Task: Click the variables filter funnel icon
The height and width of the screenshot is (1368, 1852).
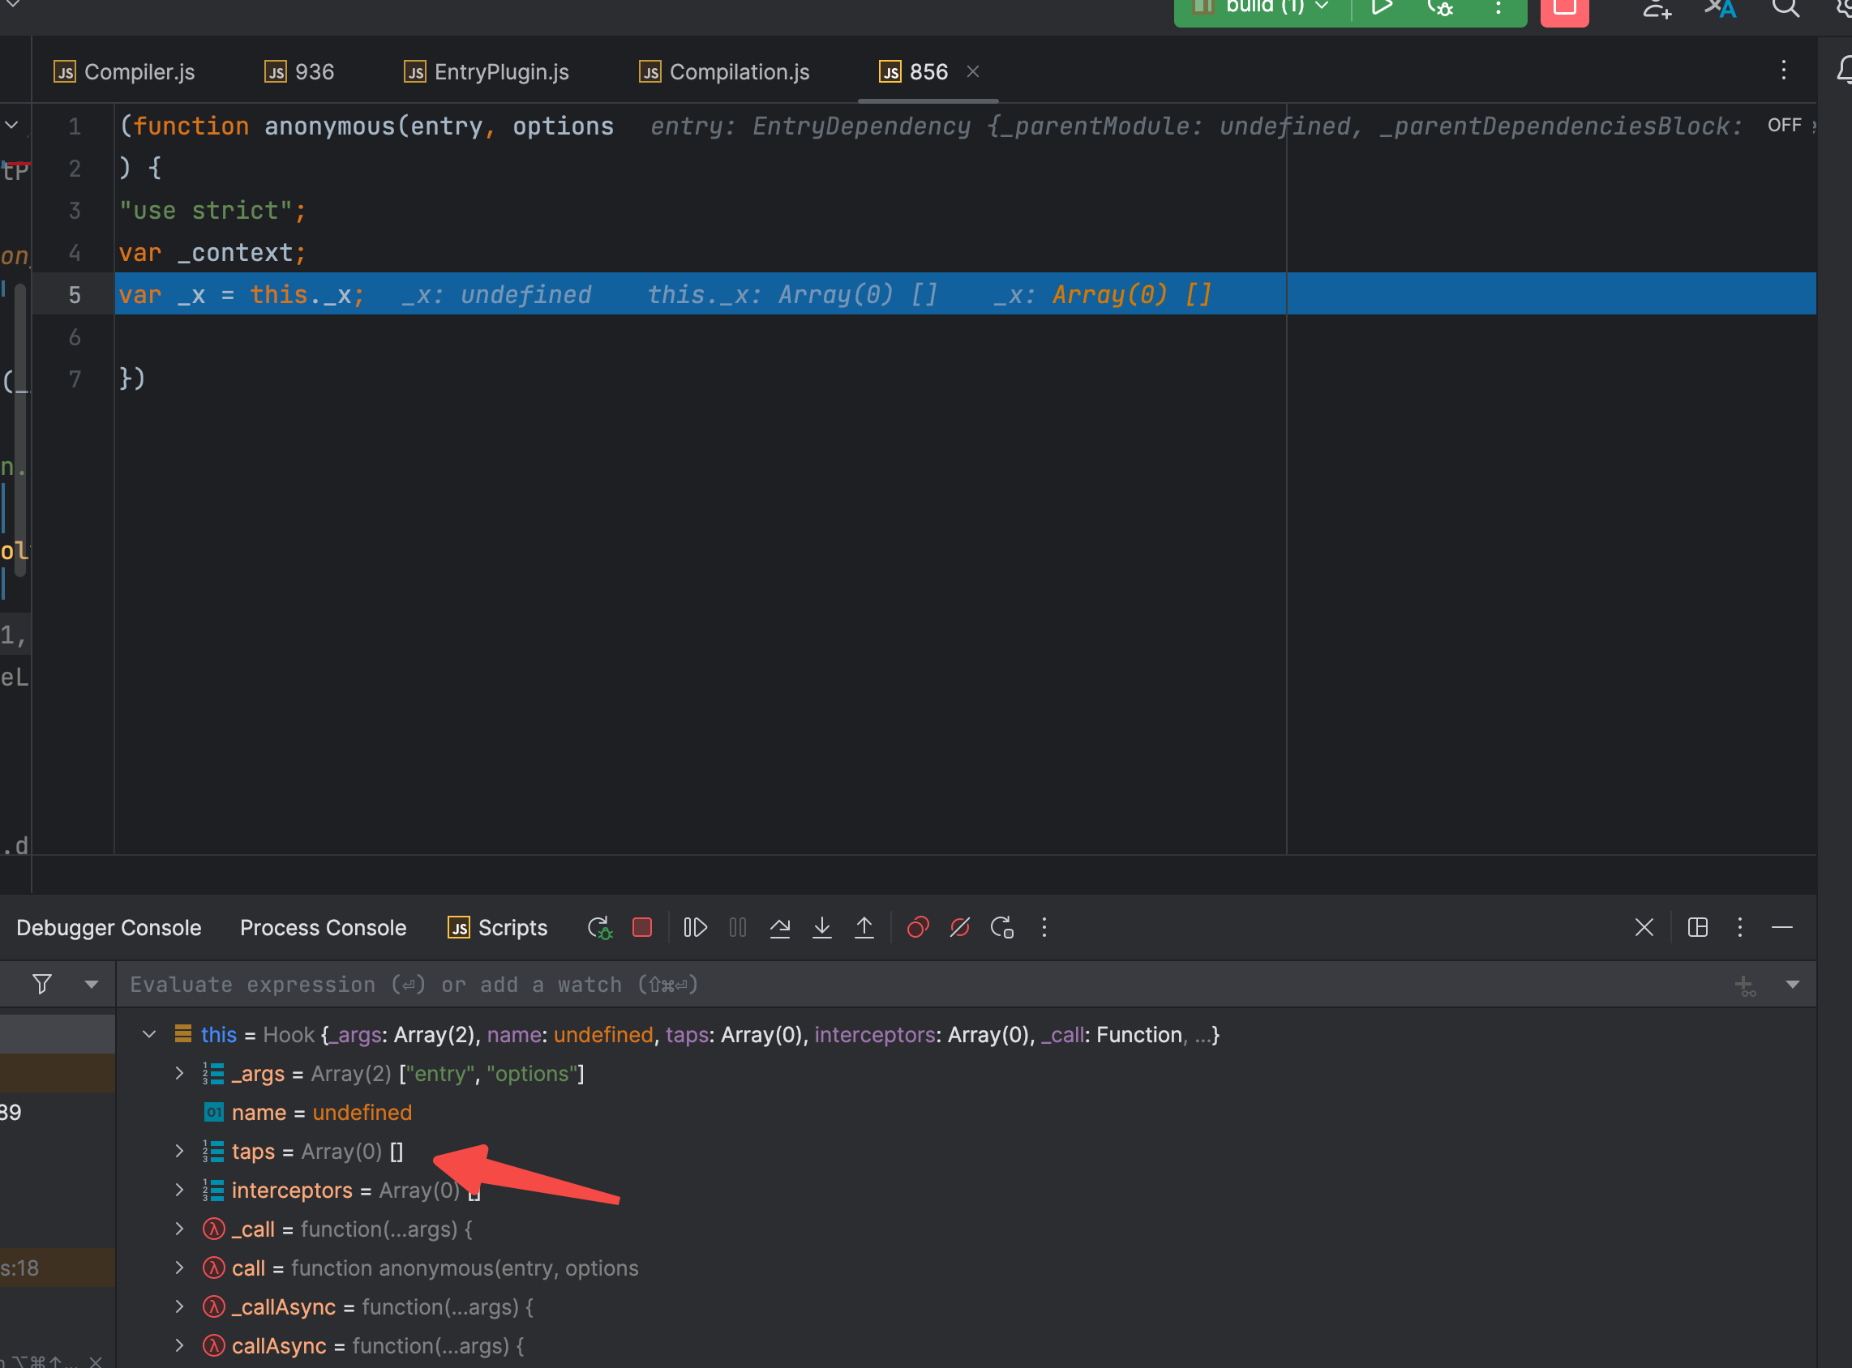Action: (42, 984)
